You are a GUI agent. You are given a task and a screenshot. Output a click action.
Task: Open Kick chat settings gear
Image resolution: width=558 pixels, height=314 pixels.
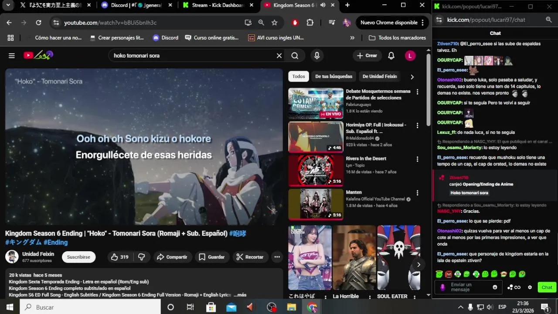530,287
